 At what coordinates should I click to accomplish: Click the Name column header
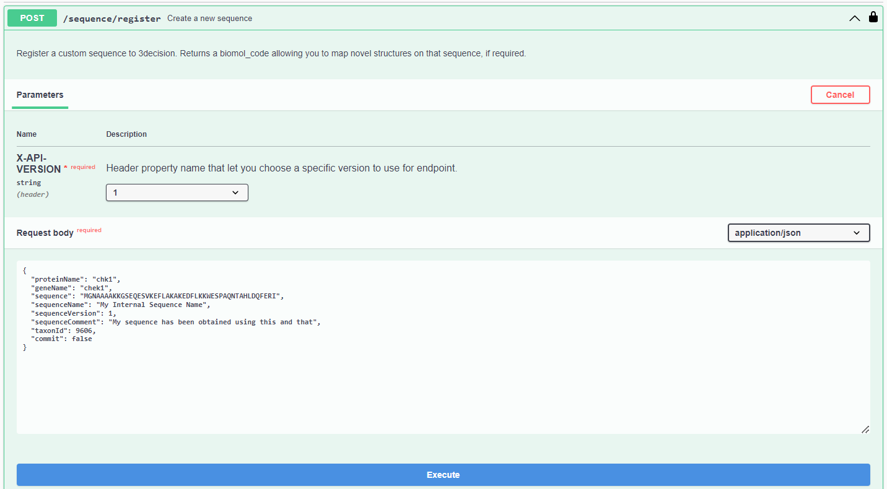pyautogui.click(x=27, y=134)
